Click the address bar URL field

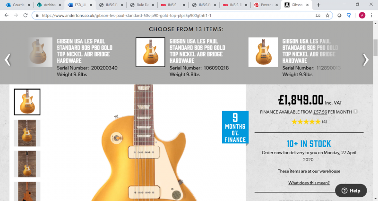pos(177,16)
